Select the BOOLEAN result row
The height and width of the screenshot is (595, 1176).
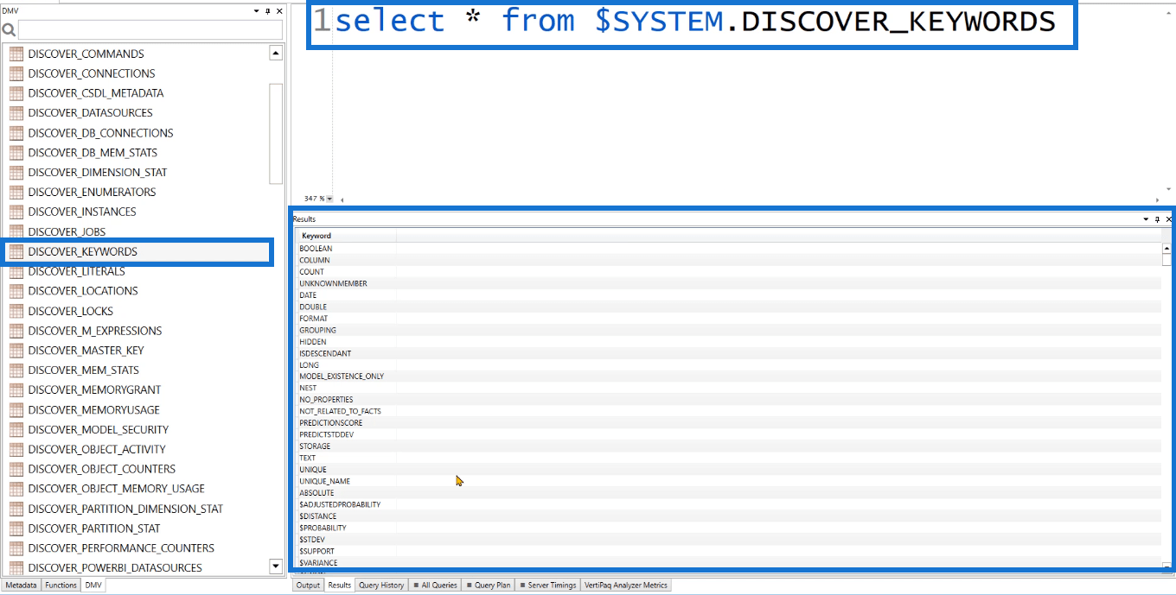[728, 249]
